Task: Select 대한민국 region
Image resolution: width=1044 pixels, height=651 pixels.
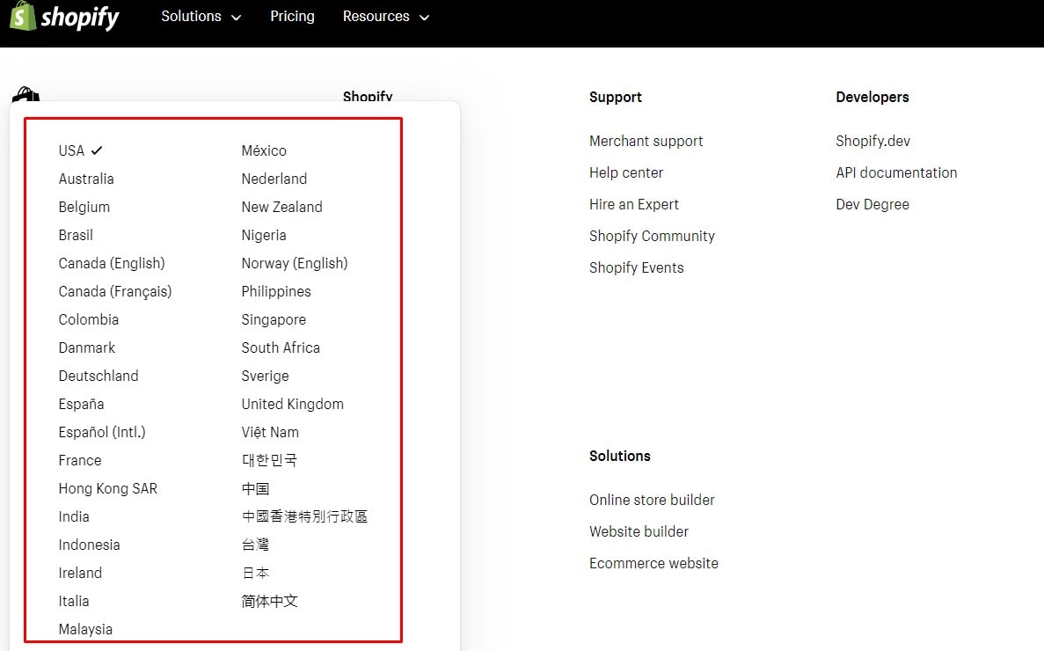Action: coord(270,460)
